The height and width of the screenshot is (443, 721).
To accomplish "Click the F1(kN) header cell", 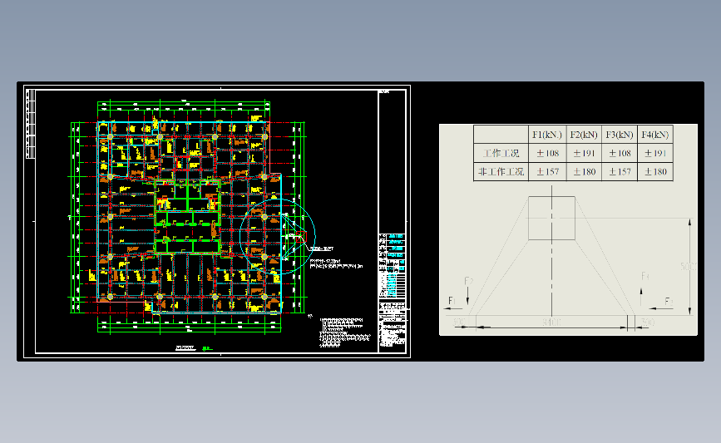I will coord(547,135).
